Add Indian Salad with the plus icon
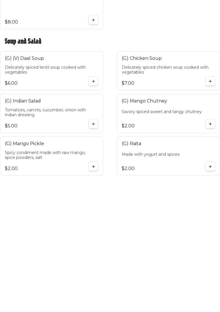This screenshot has width=220, height=312. tap(93, 124)
